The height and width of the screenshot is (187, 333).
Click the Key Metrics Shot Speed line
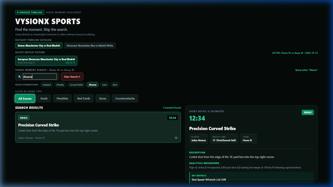click(209, 180)
